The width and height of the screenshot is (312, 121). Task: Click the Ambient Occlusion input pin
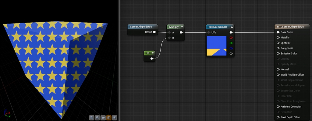(278, 106)
